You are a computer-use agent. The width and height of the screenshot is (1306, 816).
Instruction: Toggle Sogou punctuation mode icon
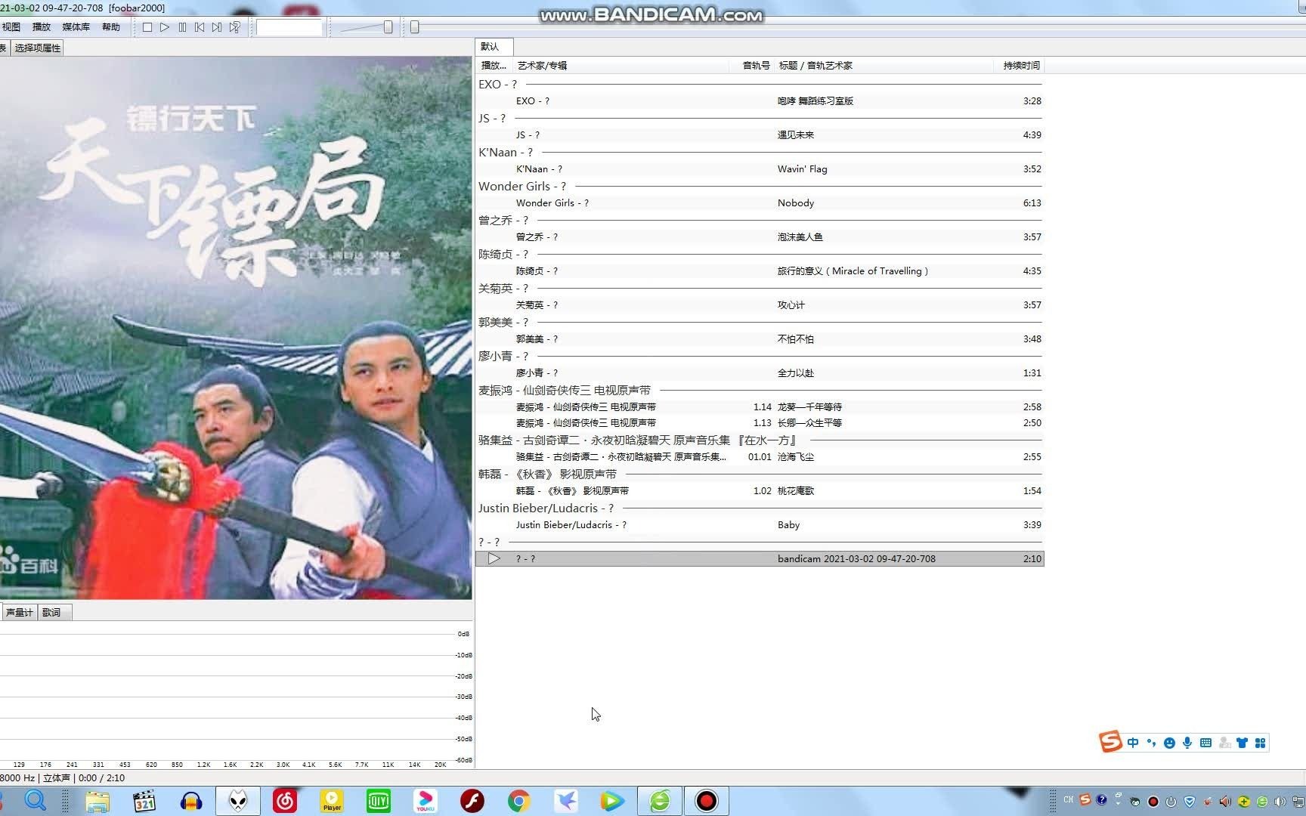pyautogui.click(x=1151, y=743)
